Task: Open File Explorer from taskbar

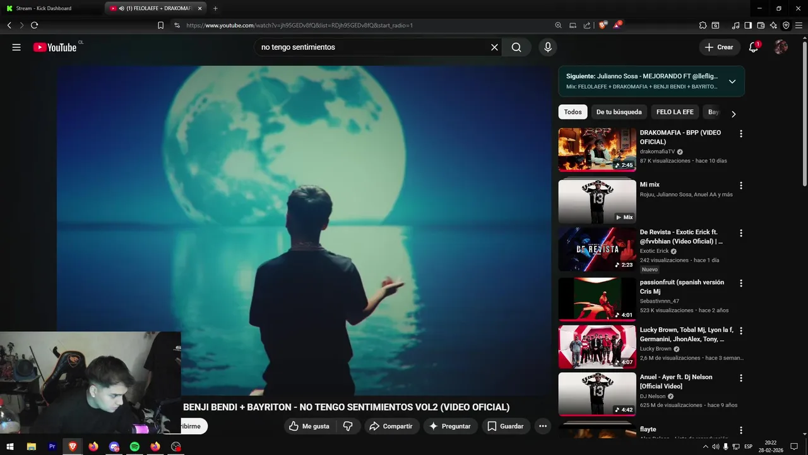Action: pyautogui.click(x=32, y=447)
